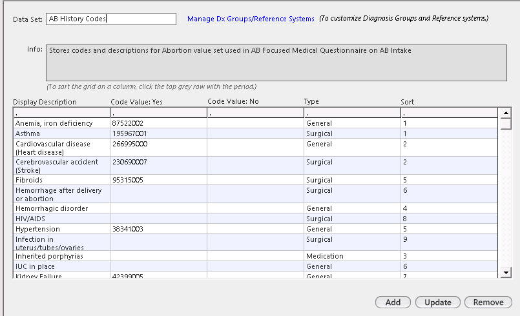This screenshot has width=520, height=316.
Task: Click the scrollbar down arrow
Action: (506, 273)
